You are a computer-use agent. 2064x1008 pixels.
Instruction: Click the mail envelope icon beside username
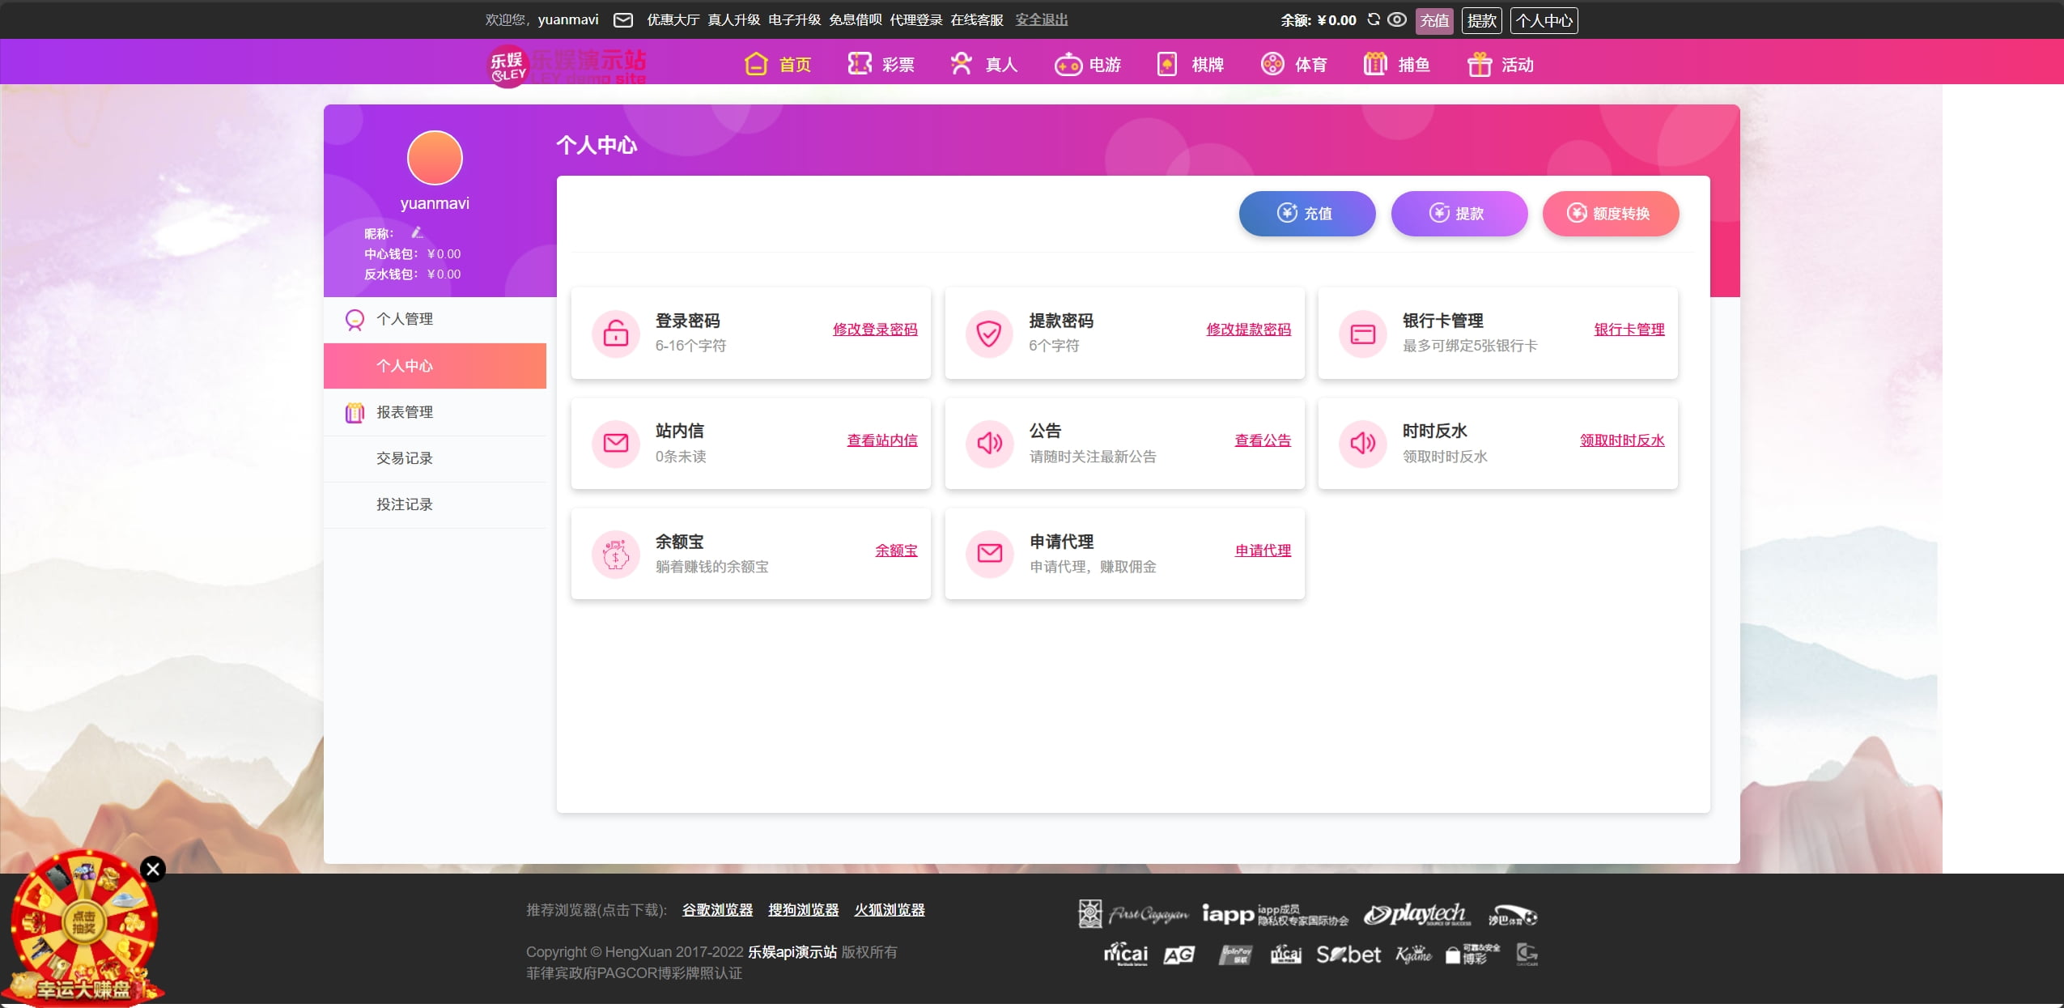point(622,20)
